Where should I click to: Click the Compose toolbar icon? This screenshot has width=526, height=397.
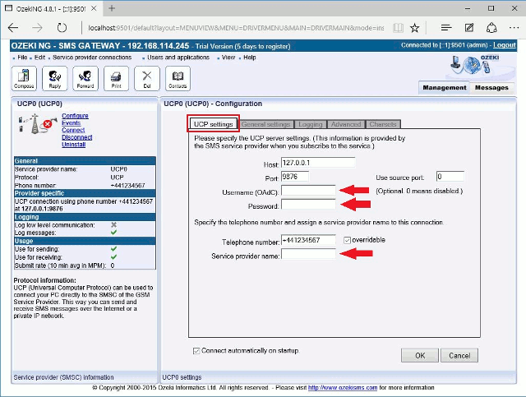[24, 78]
